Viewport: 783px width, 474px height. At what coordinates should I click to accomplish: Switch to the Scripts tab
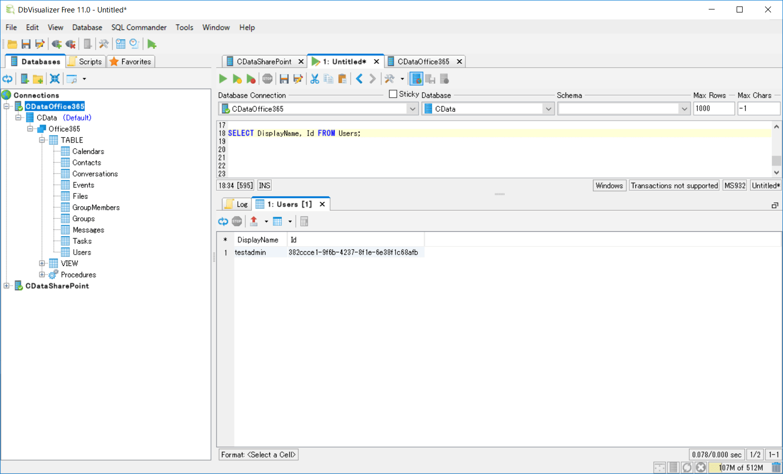86,61
